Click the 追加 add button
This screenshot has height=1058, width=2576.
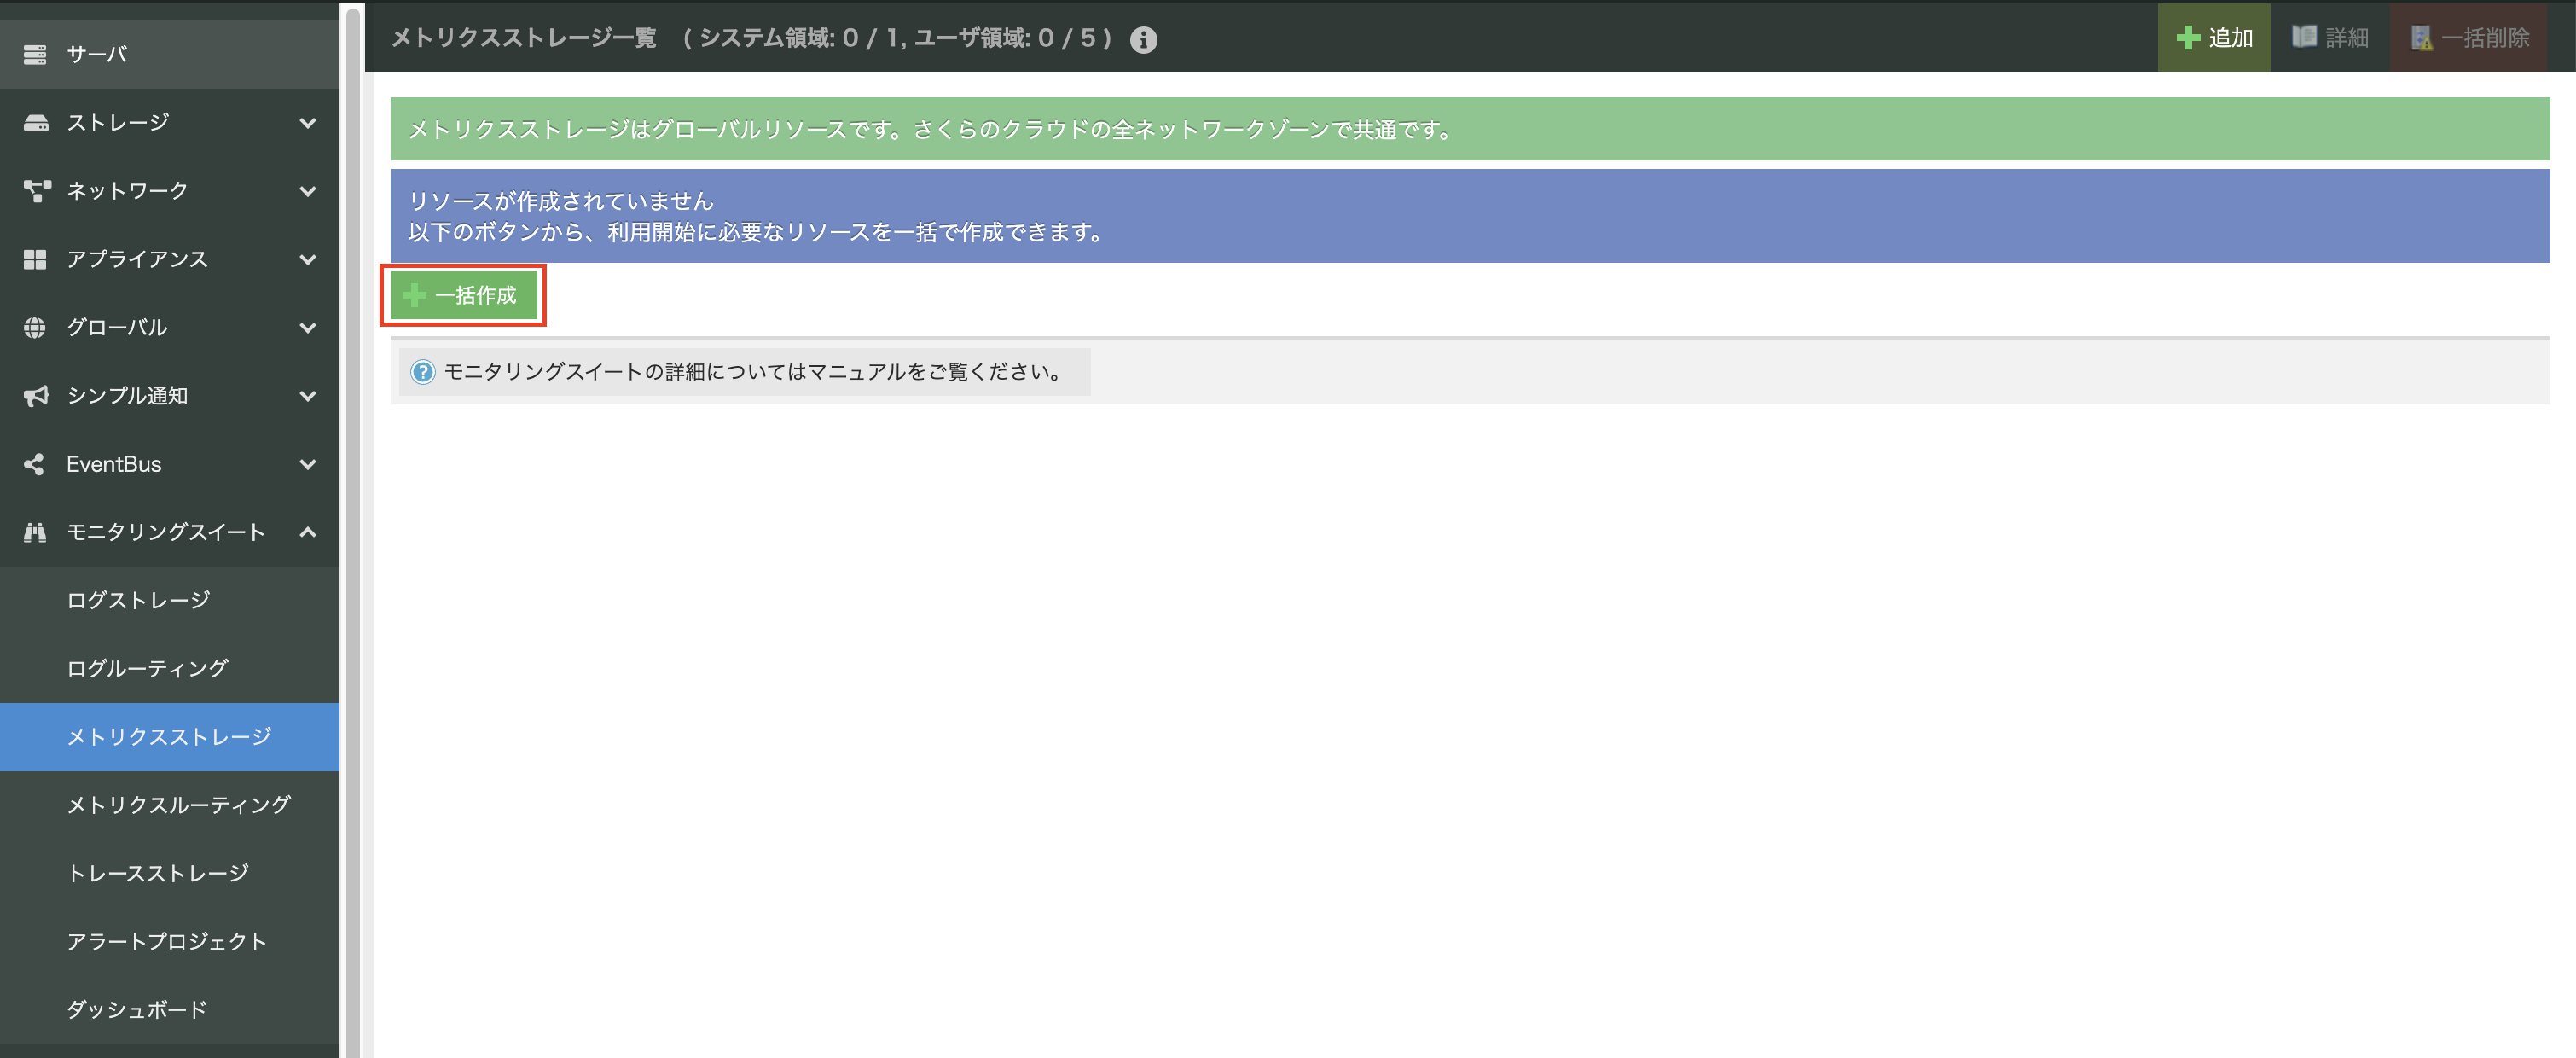(2214, 38)
